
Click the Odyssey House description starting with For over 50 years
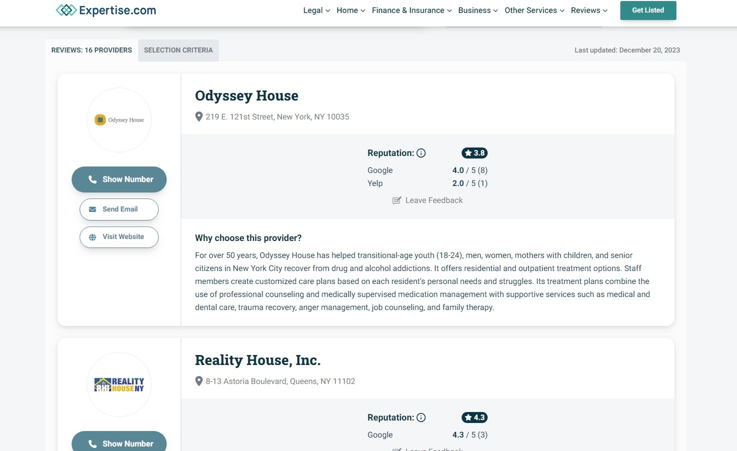(x=423, y=281)
